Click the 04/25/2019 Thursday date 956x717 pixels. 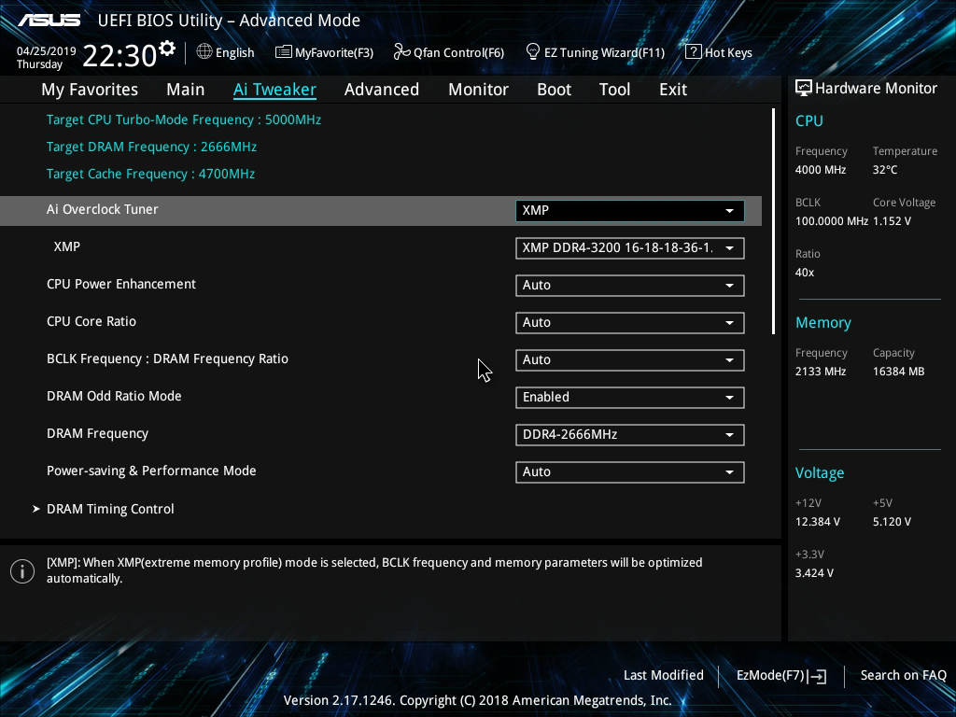(x=47, y=58)
